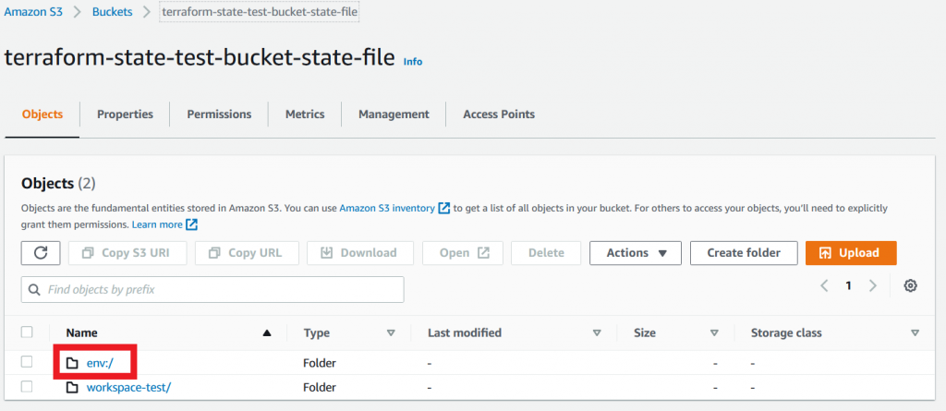Open the table preferences gear icon

[910, 286]
